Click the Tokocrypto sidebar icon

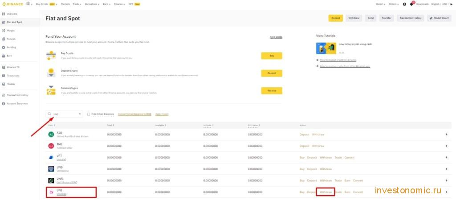point(4,75)
